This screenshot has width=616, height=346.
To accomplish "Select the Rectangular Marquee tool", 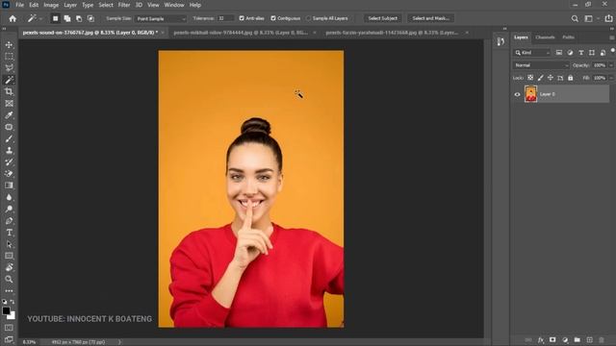I will point(9,57).
